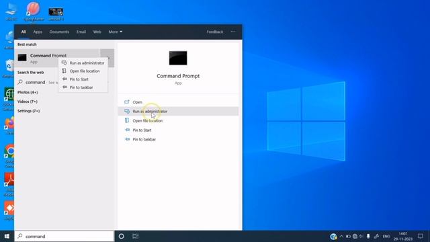Click the pen icon in the system tray
Image resolution: width=430 pixels, height=242 pixels.
pos(376,236)
